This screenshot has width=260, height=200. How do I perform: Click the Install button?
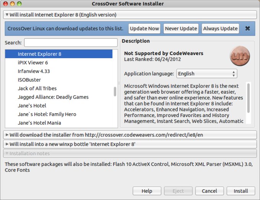point(241,191)
